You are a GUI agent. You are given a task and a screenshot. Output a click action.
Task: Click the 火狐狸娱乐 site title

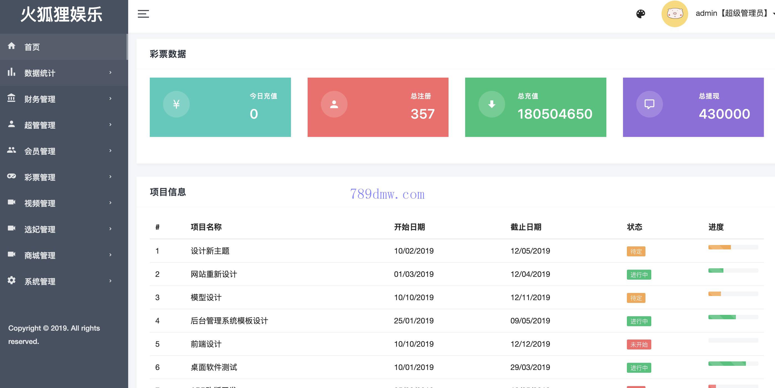click(62, 14)
